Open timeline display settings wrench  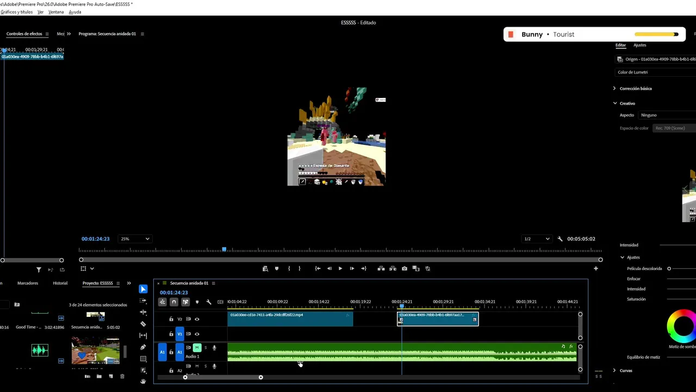(x=208, y=302)
